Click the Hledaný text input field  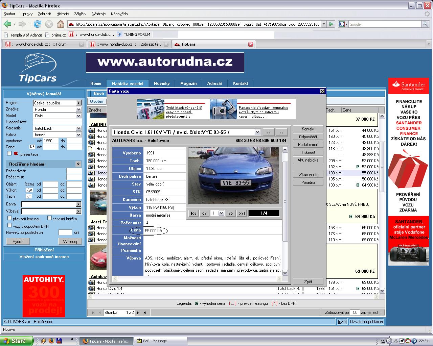pyautogui.click(x=57, y=122)
